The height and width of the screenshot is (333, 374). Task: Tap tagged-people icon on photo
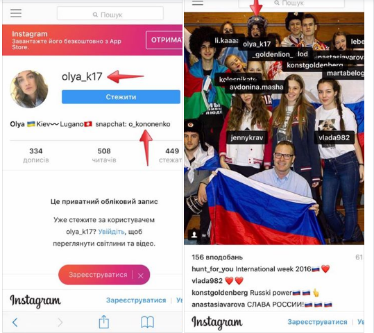pos(194,234)
